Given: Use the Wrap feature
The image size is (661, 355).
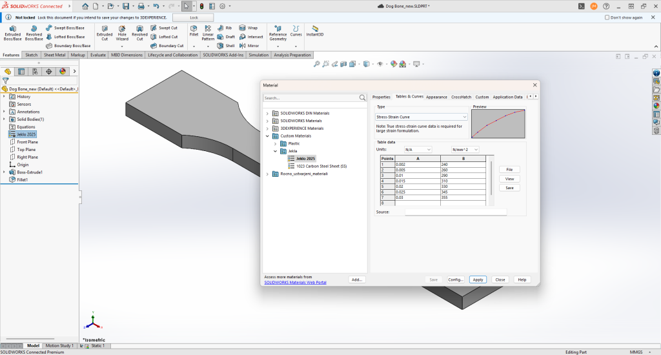Looking at the screenshot, I should (249, 28).
